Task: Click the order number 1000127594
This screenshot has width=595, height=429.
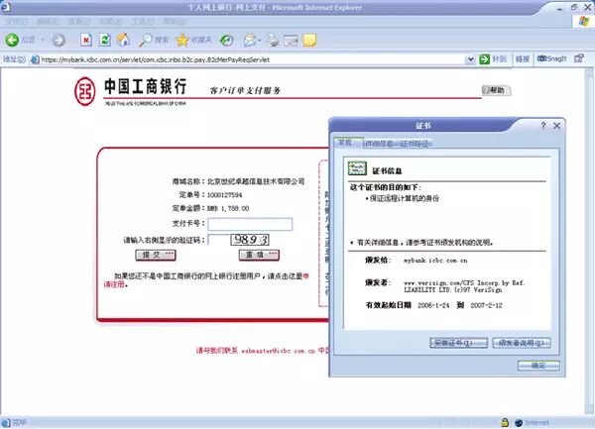Action: (x=224, y=195)
